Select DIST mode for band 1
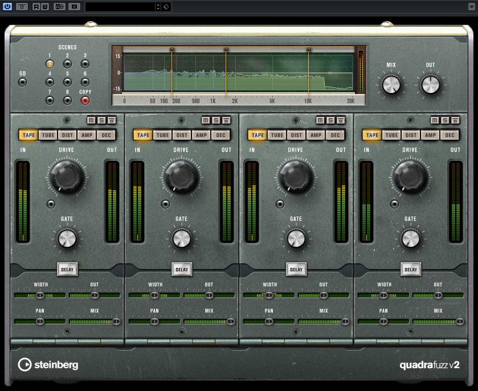 click(x=67, y=135)
